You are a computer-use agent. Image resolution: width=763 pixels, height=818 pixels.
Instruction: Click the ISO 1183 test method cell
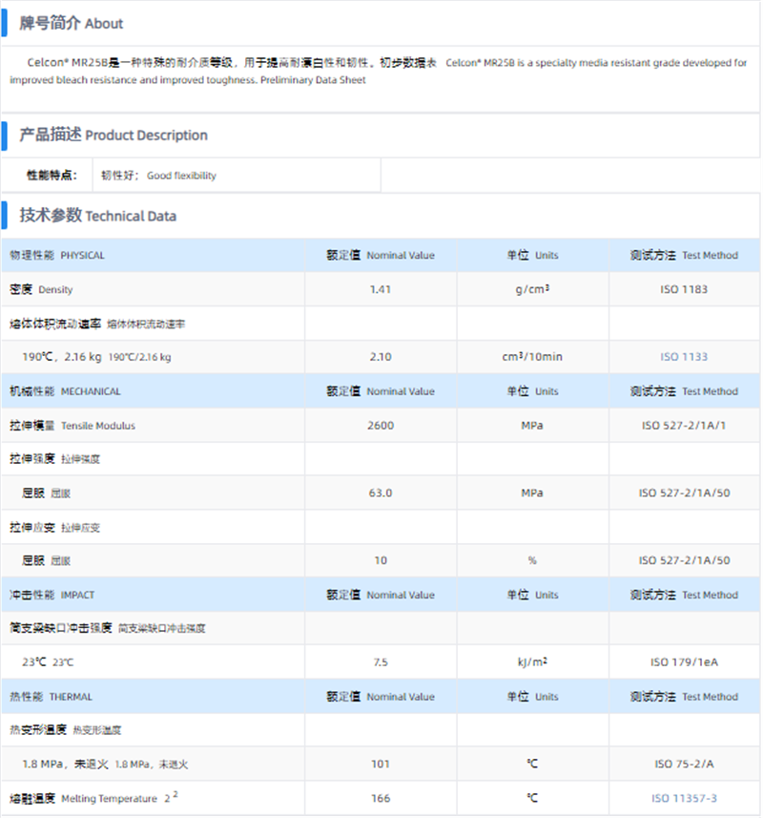684,289
